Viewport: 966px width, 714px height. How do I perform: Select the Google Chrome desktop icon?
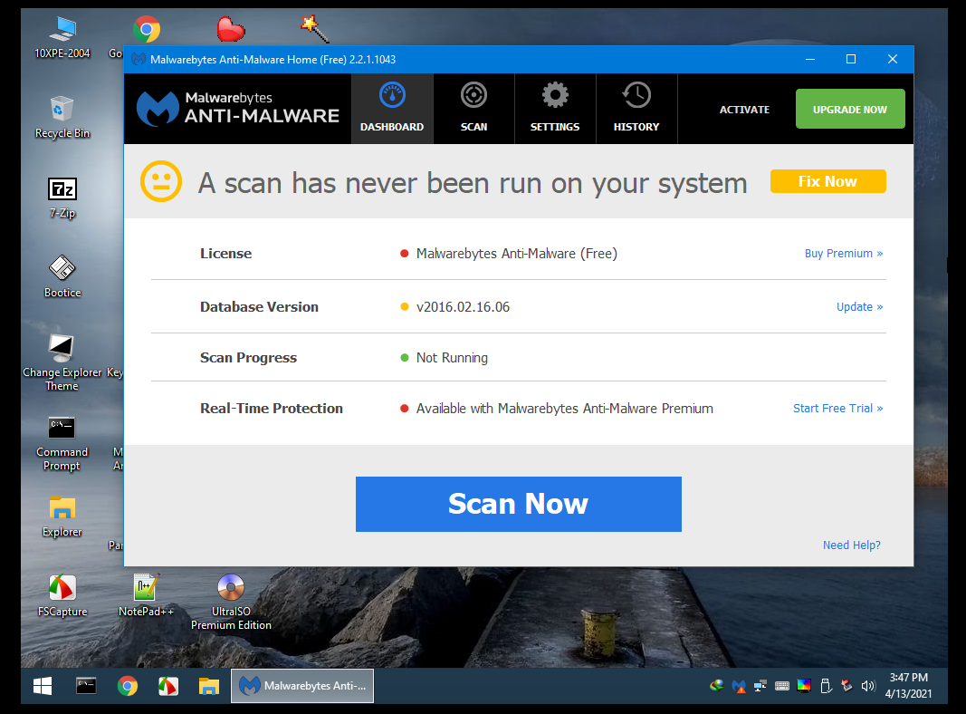point(146,30)
